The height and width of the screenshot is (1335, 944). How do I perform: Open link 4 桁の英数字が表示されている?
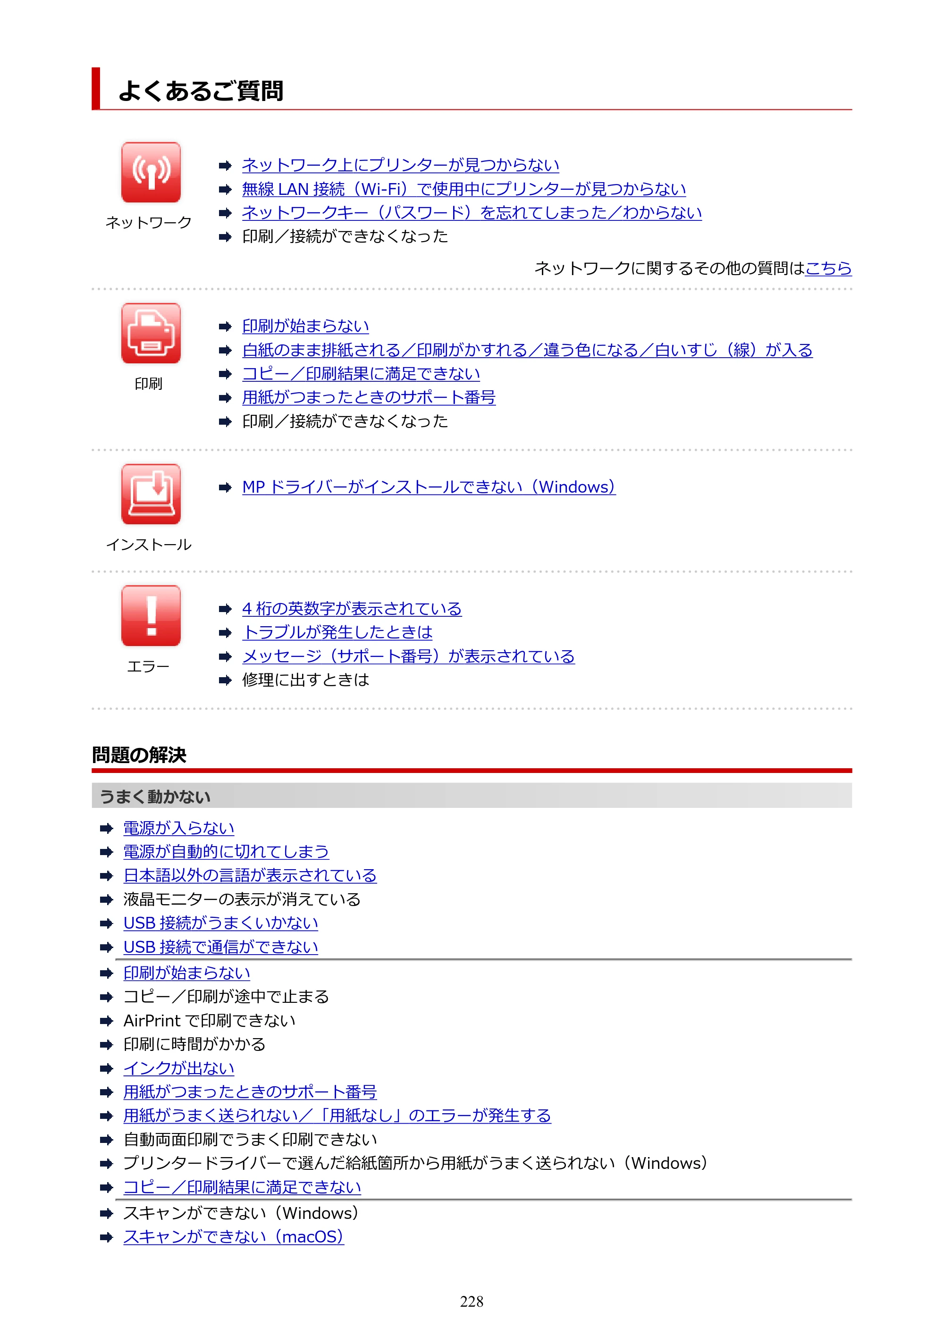click(352, 609)
